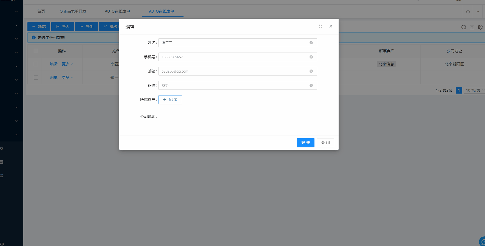
Task: Switch to the inactive AUTO在线表单 tab
Action: [117, 11]
